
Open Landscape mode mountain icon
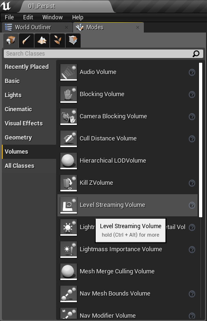[x=42, y=41]
